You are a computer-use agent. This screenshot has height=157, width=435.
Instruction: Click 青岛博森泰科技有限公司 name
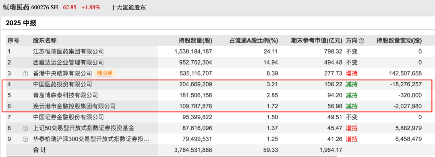[x=65, y=95]
